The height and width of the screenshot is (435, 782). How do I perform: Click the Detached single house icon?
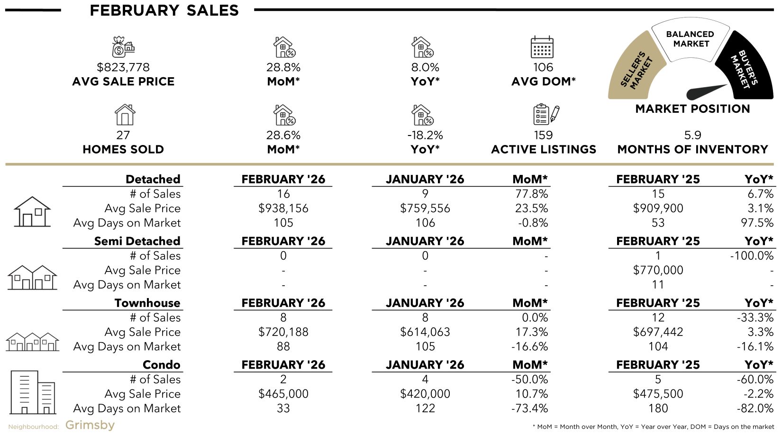click(x=32, y=211)
